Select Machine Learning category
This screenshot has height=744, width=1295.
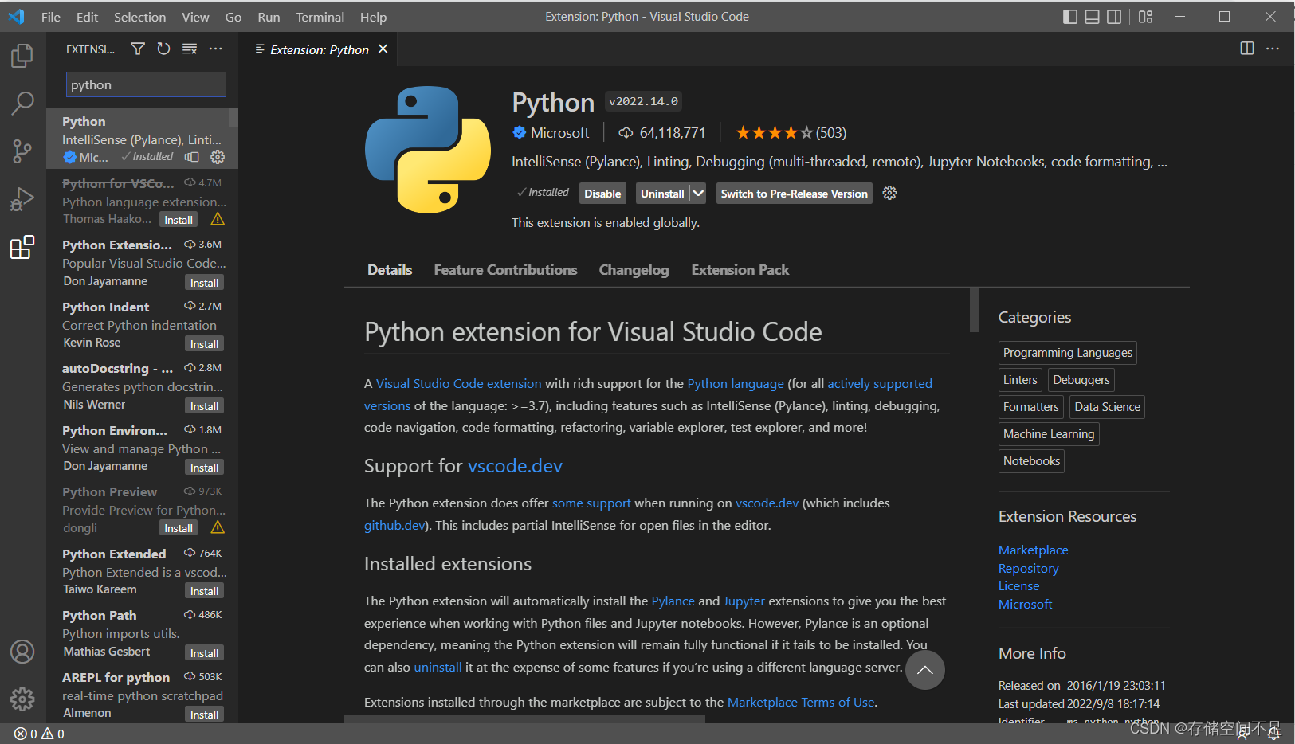pos(1049,434)
